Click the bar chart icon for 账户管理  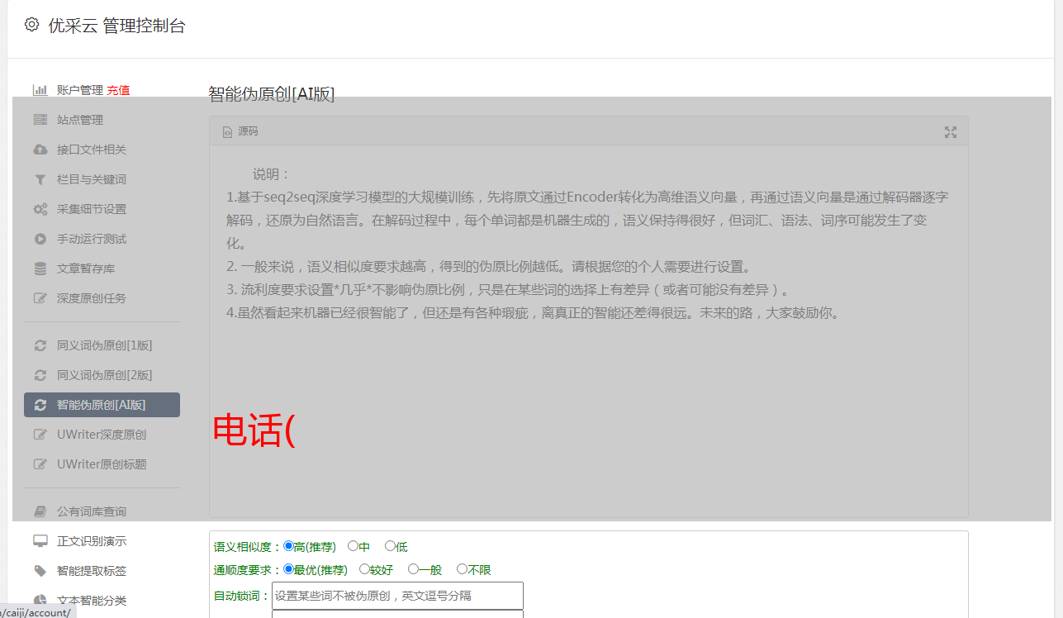(x=40, y=90)
